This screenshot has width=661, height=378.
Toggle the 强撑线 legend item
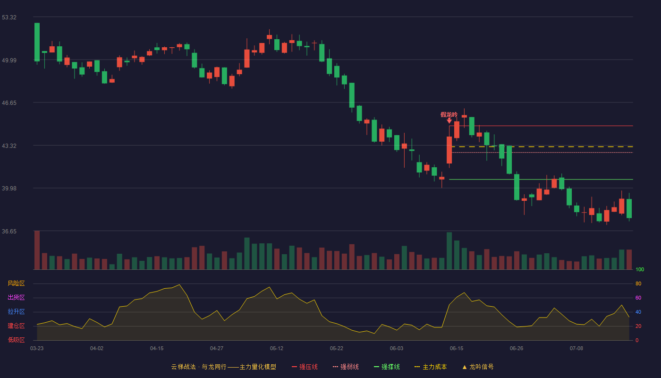click(x=387, y=367)
